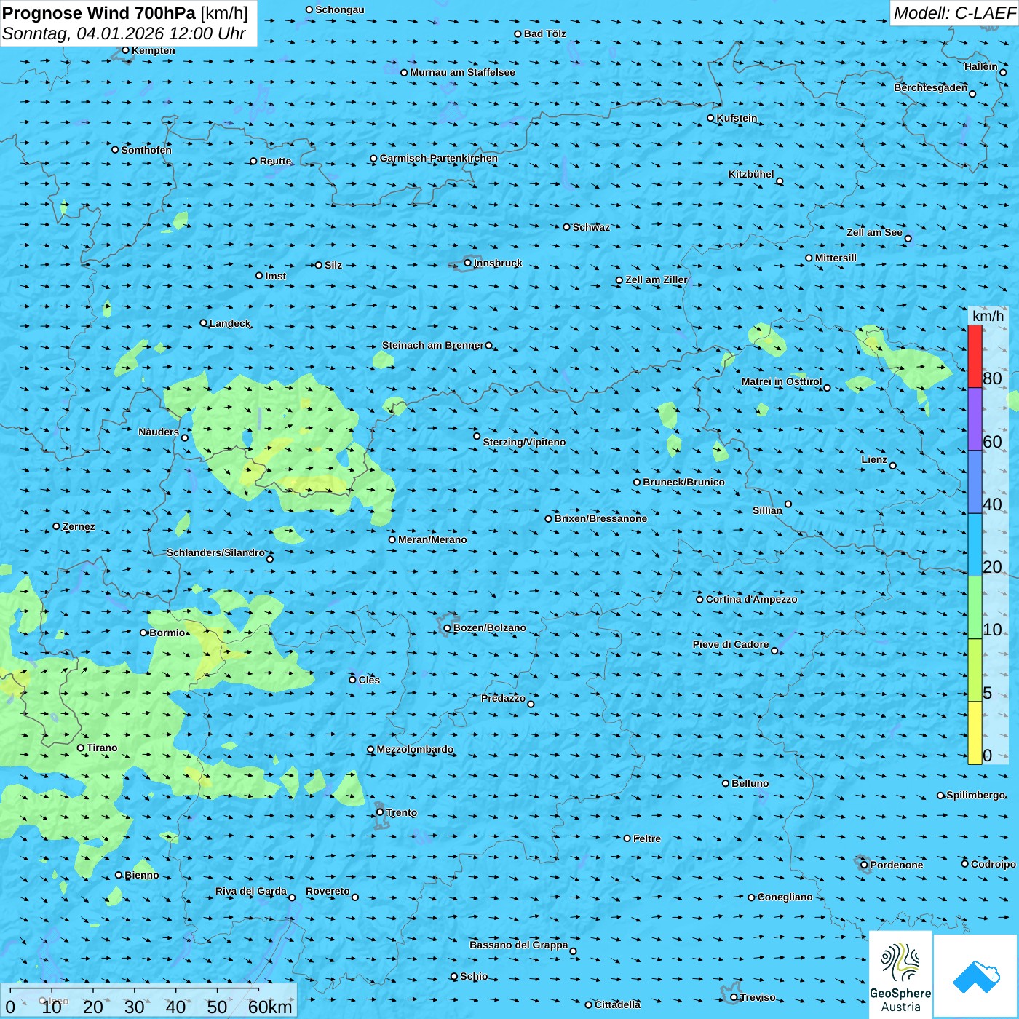Click the 'km/h' legend unit label
This screenshot has height=1019, width=1019.
(988, 316)
